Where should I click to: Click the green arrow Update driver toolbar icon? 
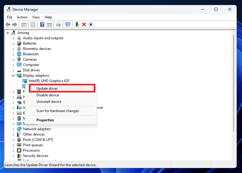click(77, 24)
